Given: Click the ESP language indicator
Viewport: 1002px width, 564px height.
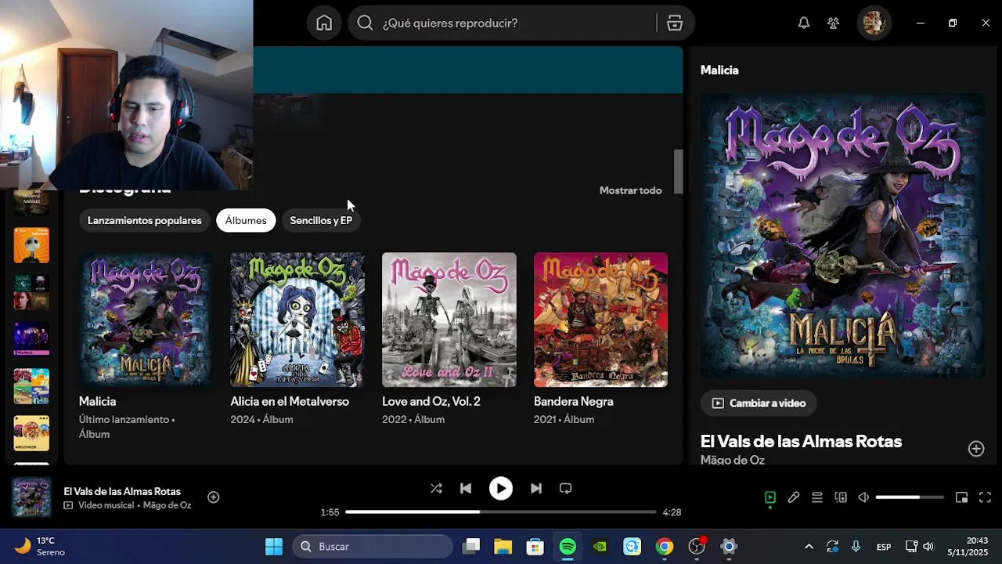Looking at the screenshot, I should pos(884,547).
